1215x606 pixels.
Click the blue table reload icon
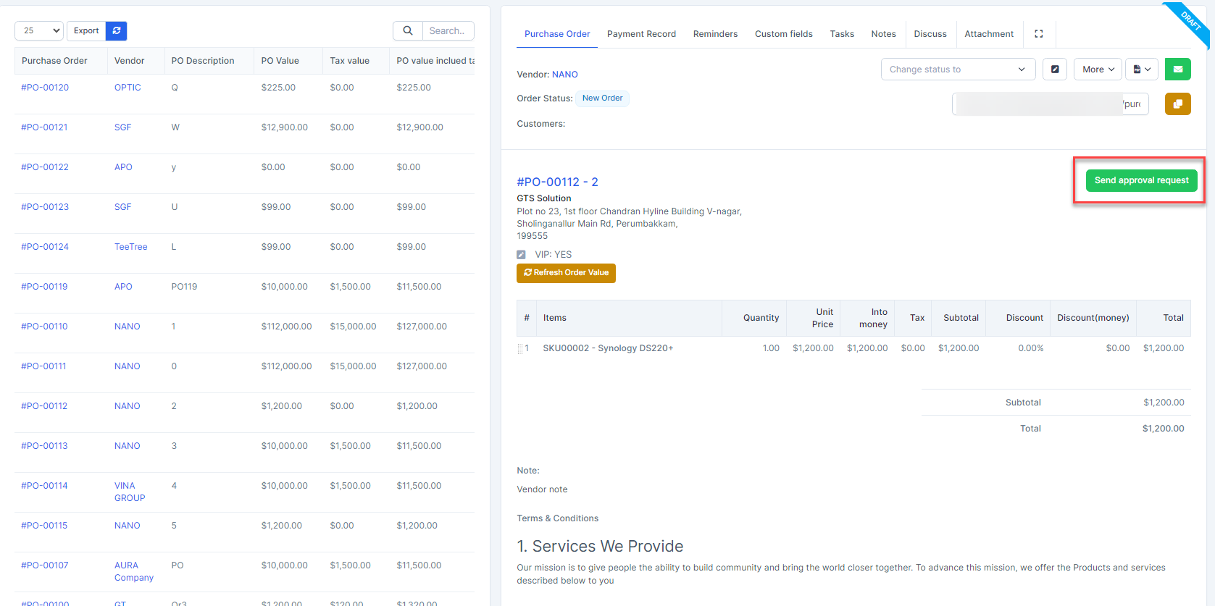116,31
